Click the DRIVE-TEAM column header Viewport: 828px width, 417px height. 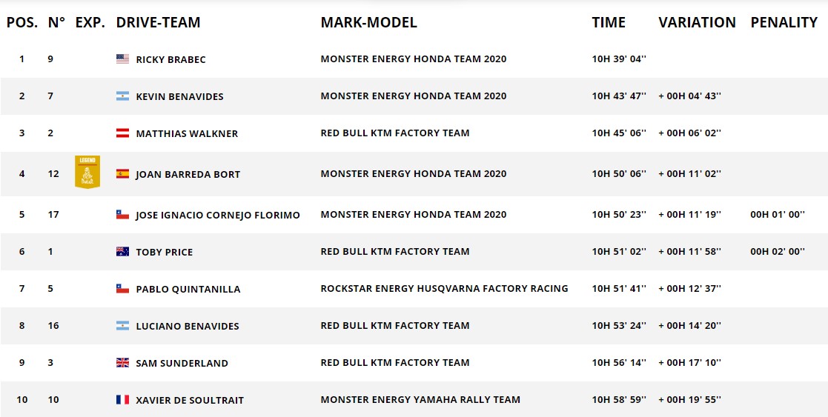point(158,22)
